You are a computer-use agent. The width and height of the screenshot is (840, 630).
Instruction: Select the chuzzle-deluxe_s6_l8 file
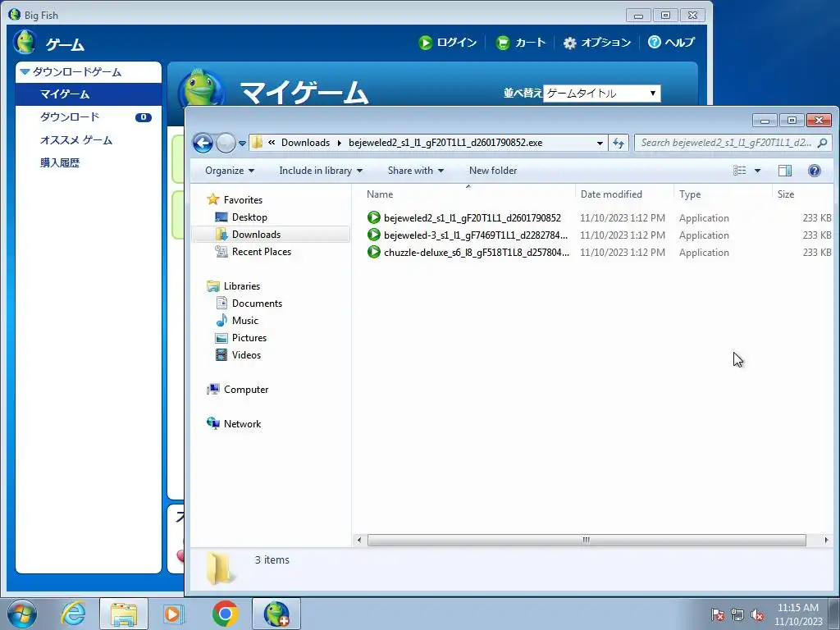tap(477, 253)
